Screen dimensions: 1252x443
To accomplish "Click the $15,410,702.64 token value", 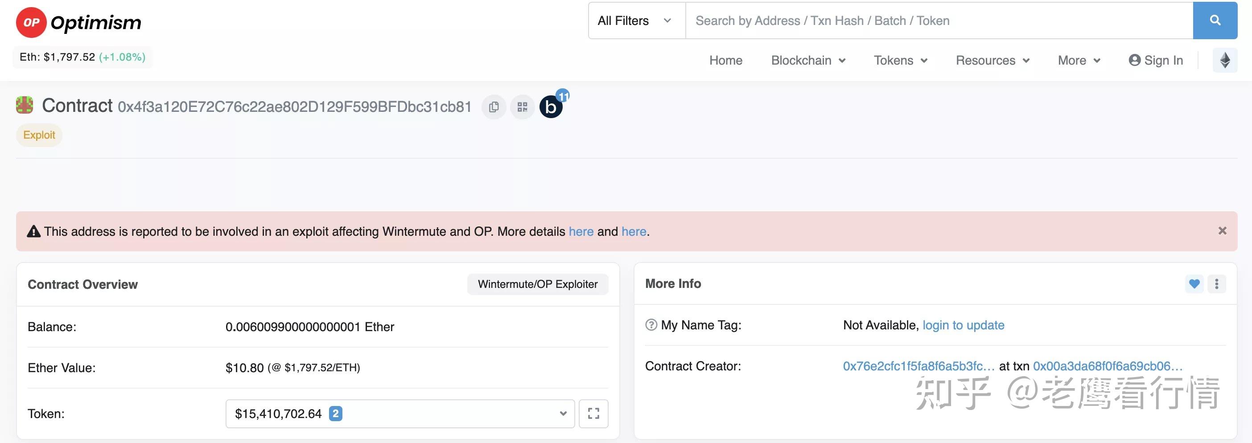I will coord(278,414).
